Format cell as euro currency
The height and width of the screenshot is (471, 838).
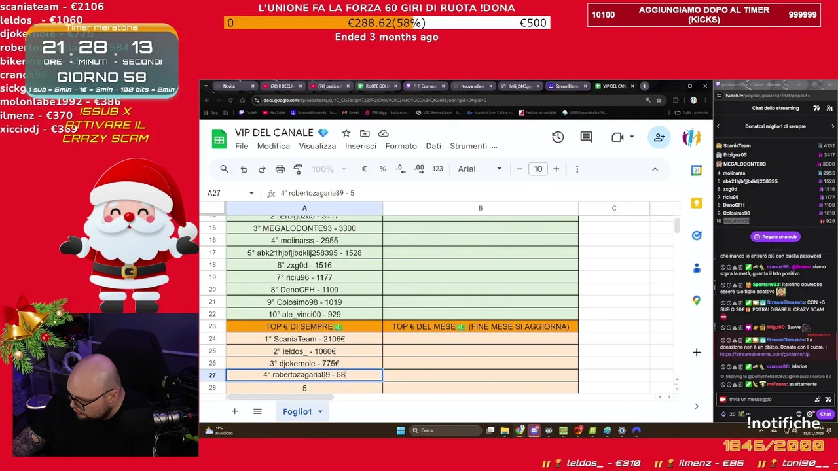(x=364, y=169)
